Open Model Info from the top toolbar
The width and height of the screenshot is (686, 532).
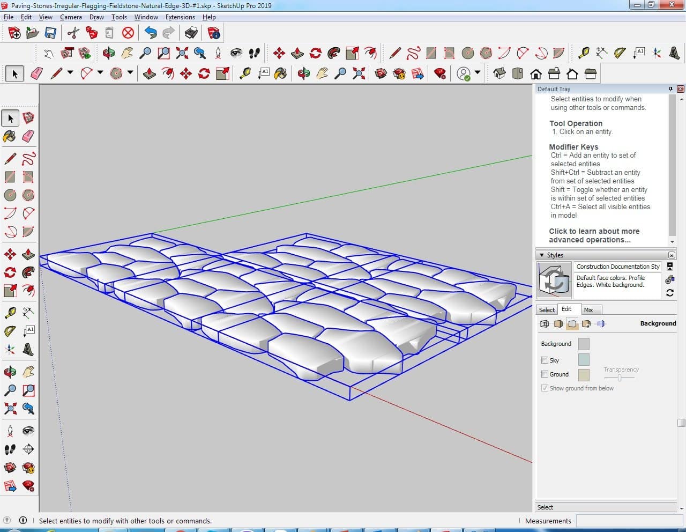[214, 33]
